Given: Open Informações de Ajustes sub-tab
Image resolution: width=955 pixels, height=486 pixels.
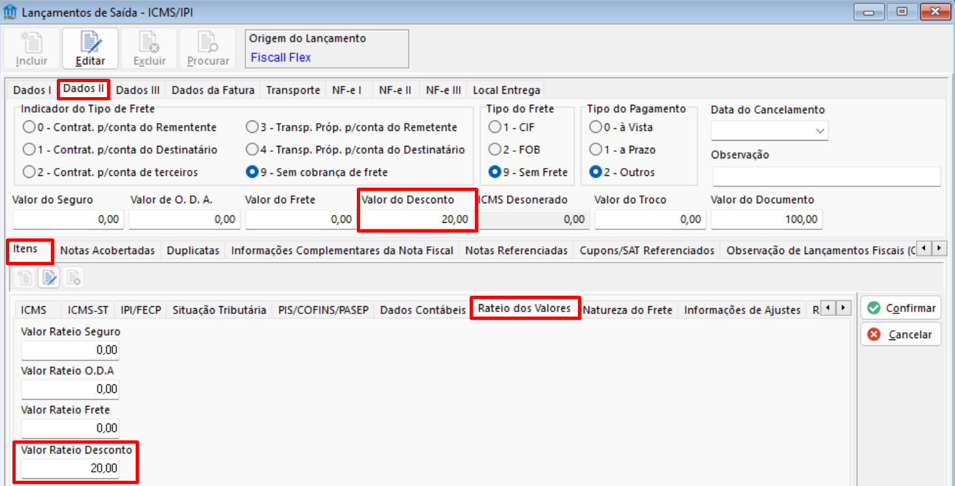Looking at the screenshot, I should pos(742,310).
